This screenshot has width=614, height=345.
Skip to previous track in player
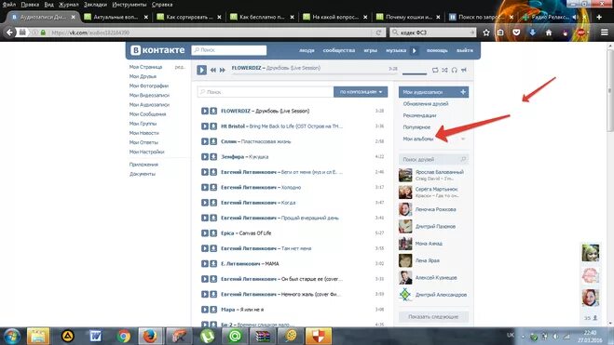click(213, 70)
